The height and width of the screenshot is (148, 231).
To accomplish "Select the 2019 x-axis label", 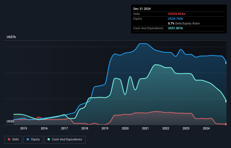I will (x=105, y=128).
